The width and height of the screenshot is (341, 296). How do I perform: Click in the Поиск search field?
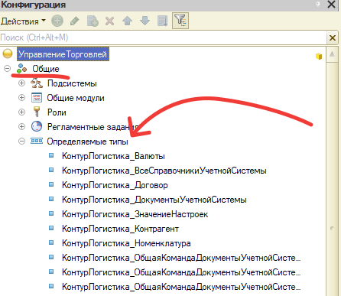163,37
